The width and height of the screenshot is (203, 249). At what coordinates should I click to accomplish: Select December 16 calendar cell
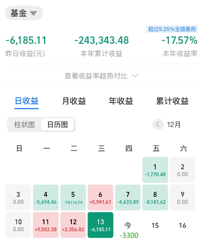[182, 225]
